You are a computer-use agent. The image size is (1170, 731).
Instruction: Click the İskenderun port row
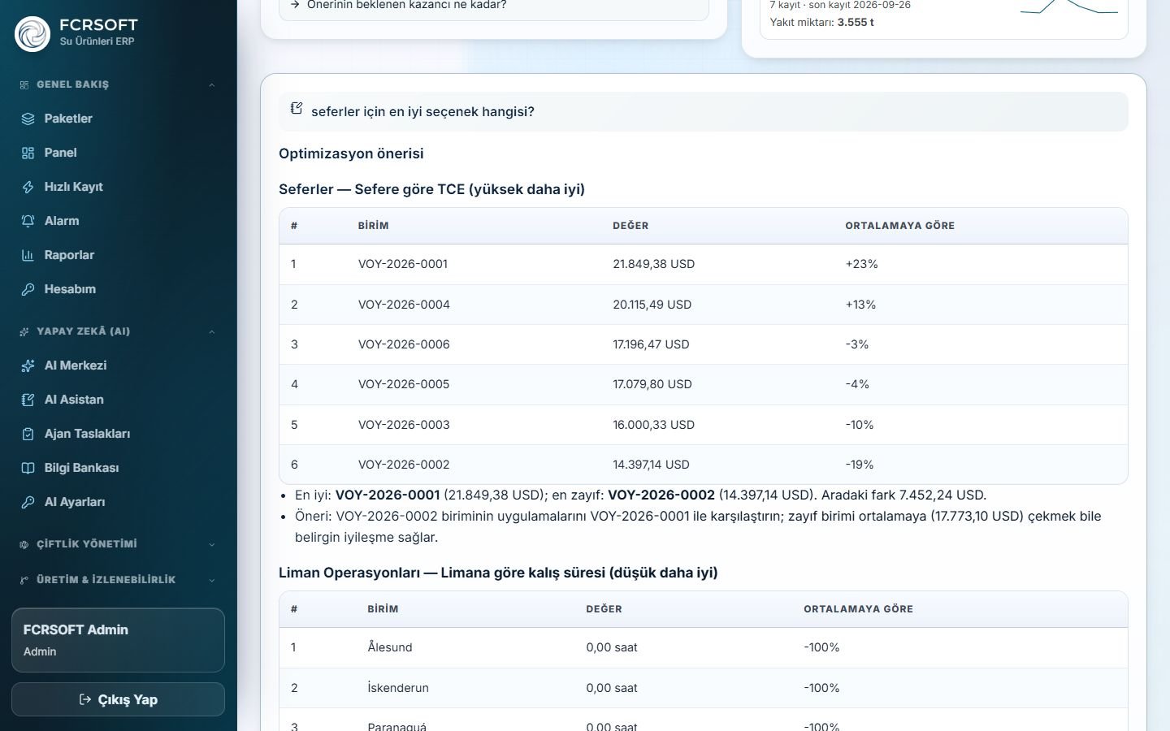tap(704, 688)
